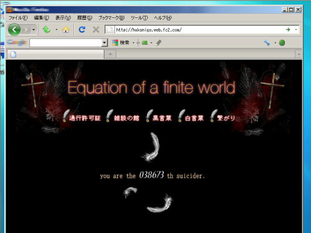The width and height of the screenshot is (311, 233).
Task: Go back with the green Back arrow
Action: pos(14,30)
